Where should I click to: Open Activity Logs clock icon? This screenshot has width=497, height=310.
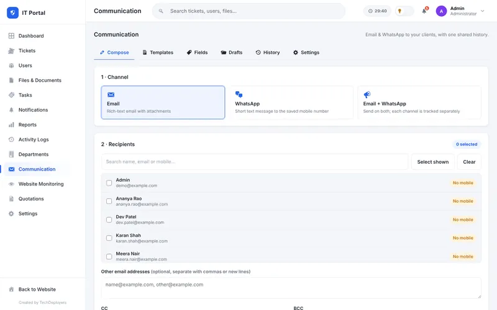(x=11, y=139)
